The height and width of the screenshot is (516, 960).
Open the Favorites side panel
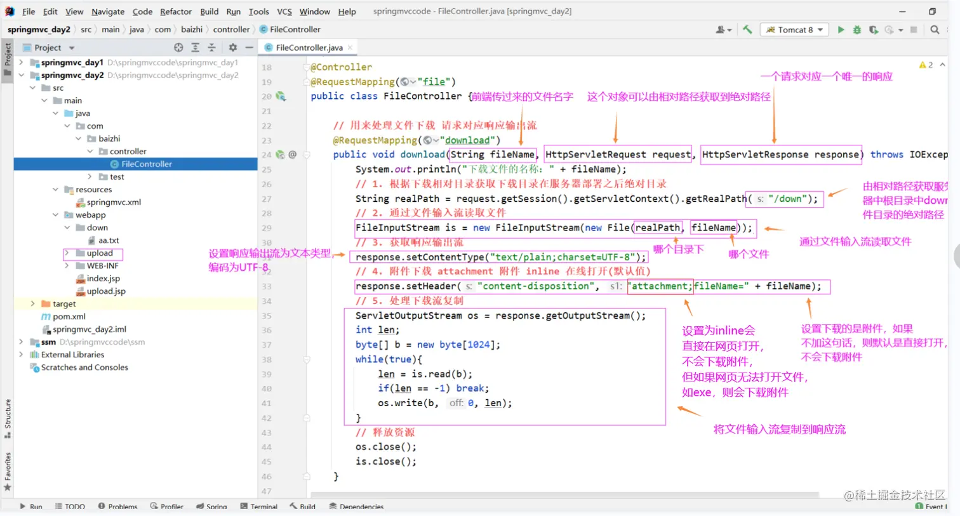click(8, 472)
